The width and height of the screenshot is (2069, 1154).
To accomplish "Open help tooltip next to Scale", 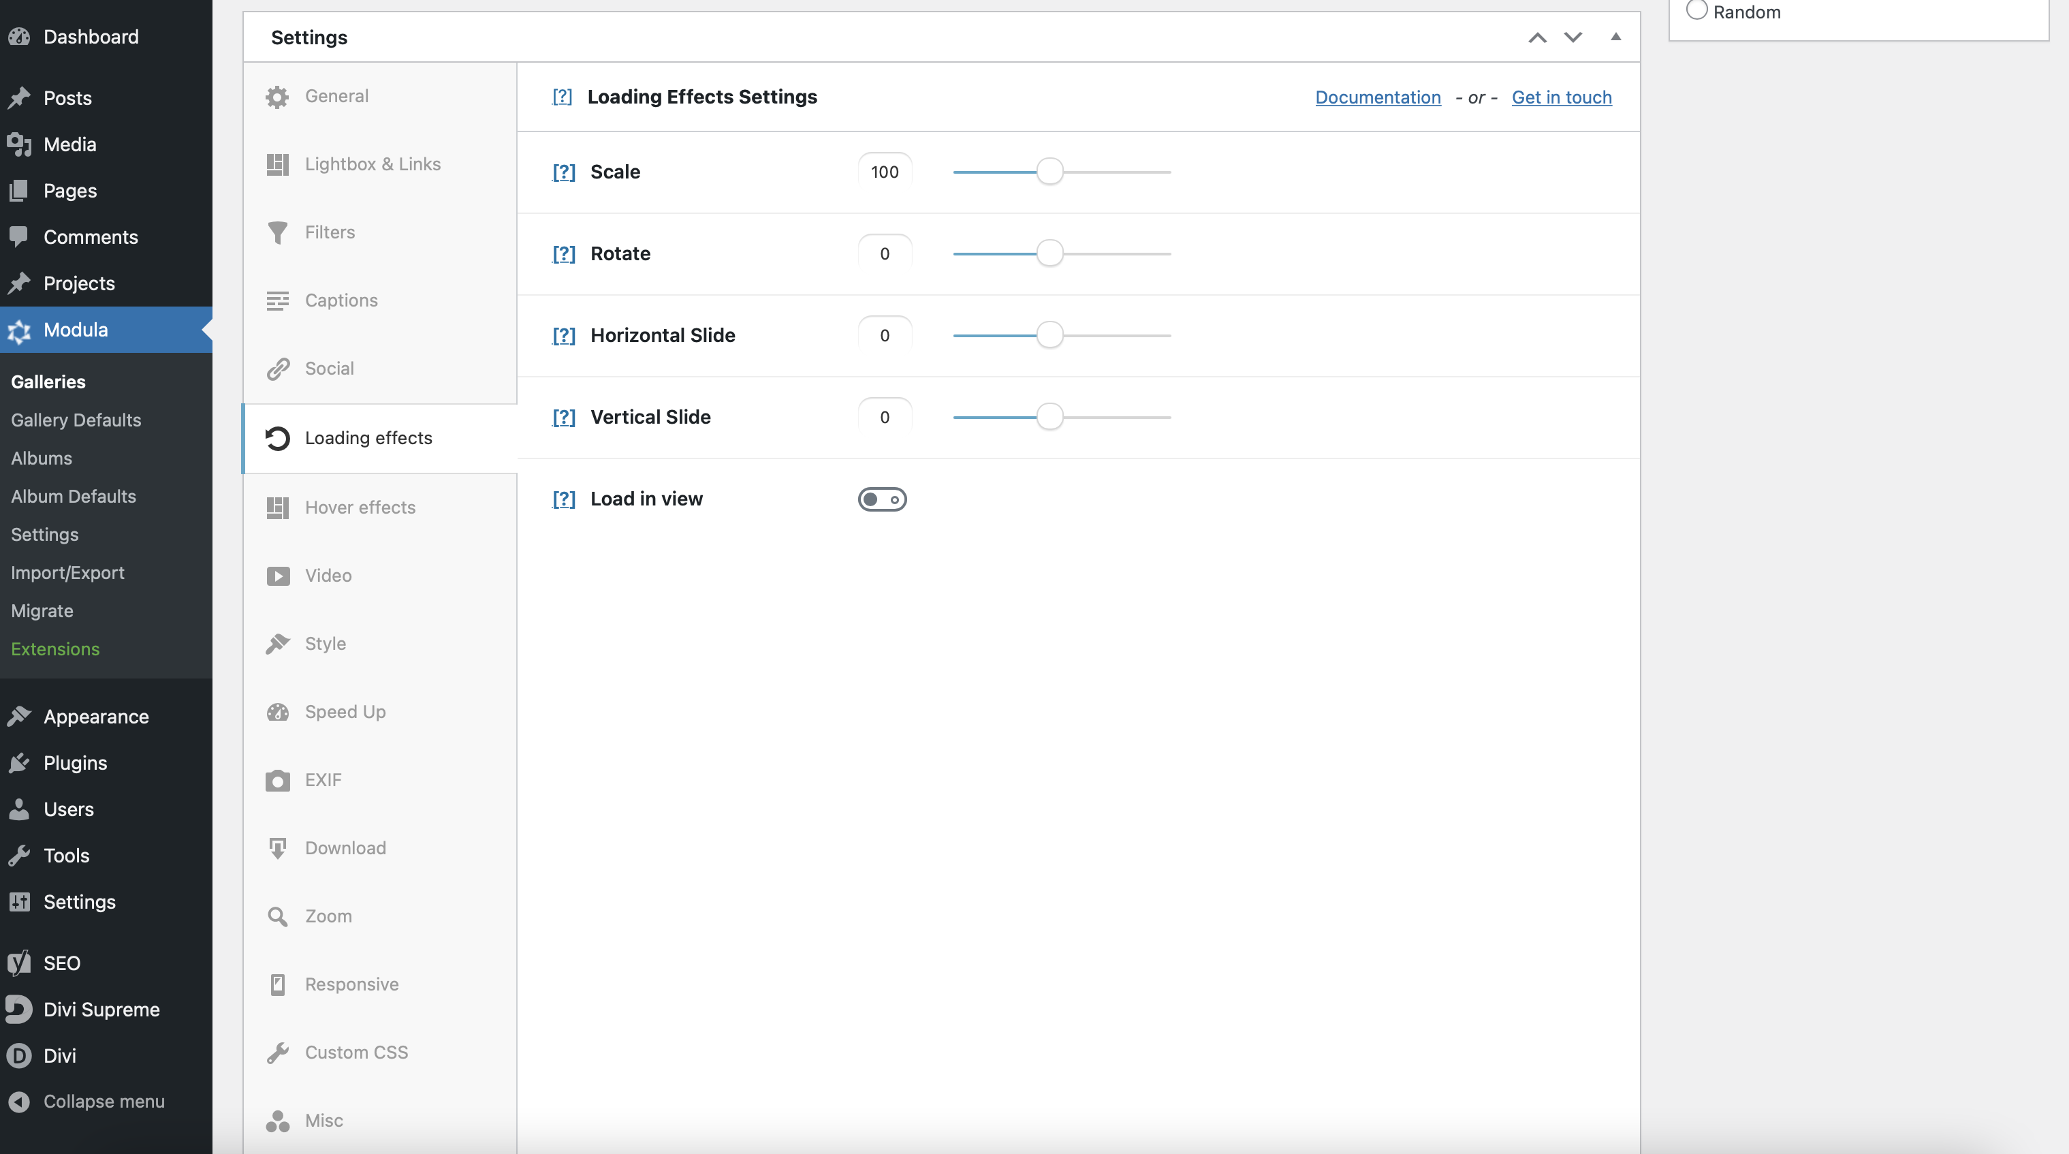I will (x=564, y=172).
